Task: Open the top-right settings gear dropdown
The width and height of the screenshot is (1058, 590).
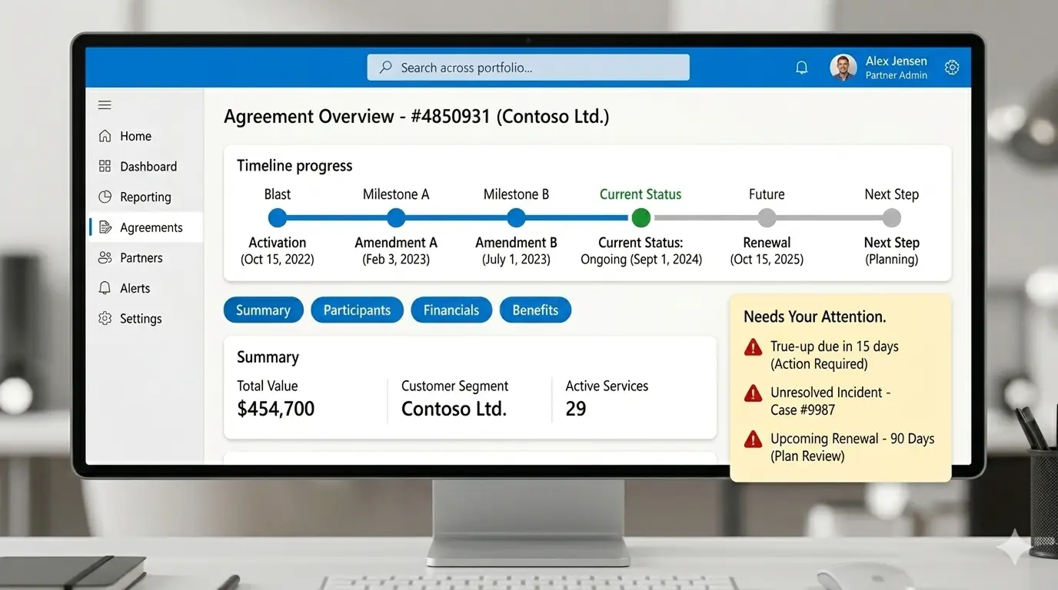Action: click(x=952, y=67)
